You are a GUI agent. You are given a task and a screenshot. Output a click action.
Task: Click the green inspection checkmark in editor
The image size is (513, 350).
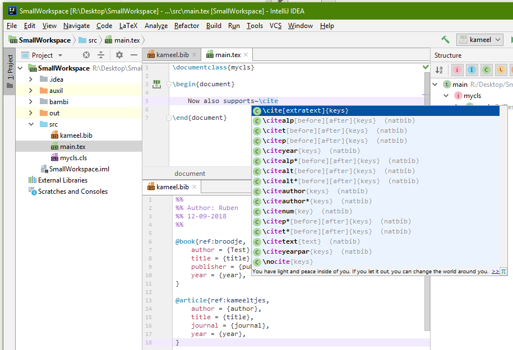(426, 67)
